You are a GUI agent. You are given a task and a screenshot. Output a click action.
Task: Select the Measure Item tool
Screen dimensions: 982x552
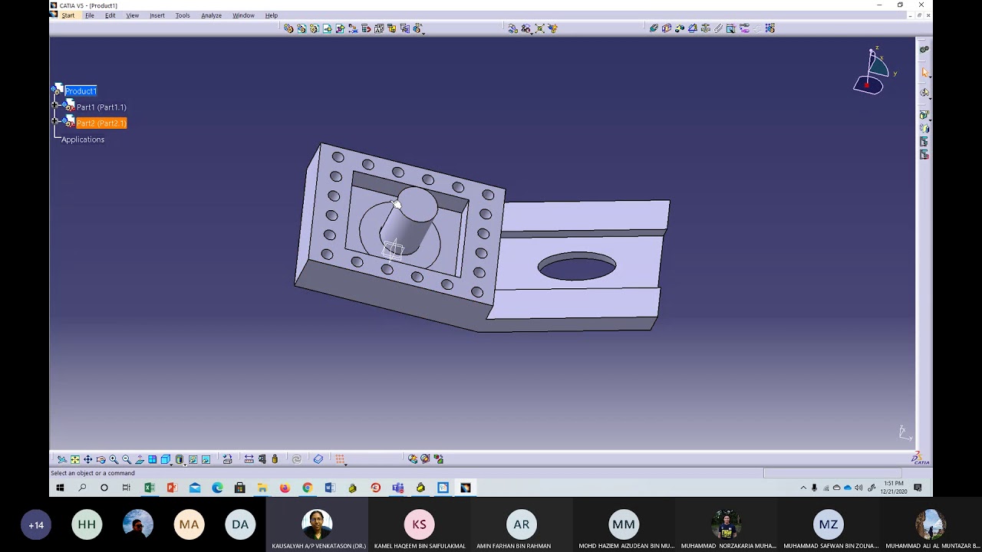[x=262, y=459]
